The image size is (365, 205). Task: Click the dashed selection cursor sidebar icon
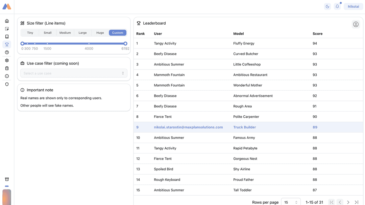tap(7, 29)
